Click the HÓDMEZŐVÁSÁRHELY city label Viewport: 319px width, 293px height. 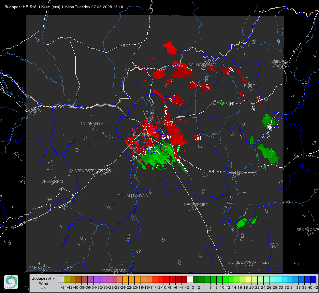point(247,262)
